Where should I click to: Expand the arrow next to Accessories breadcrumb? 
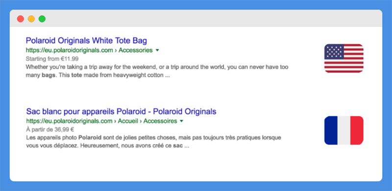coord(157,50)
